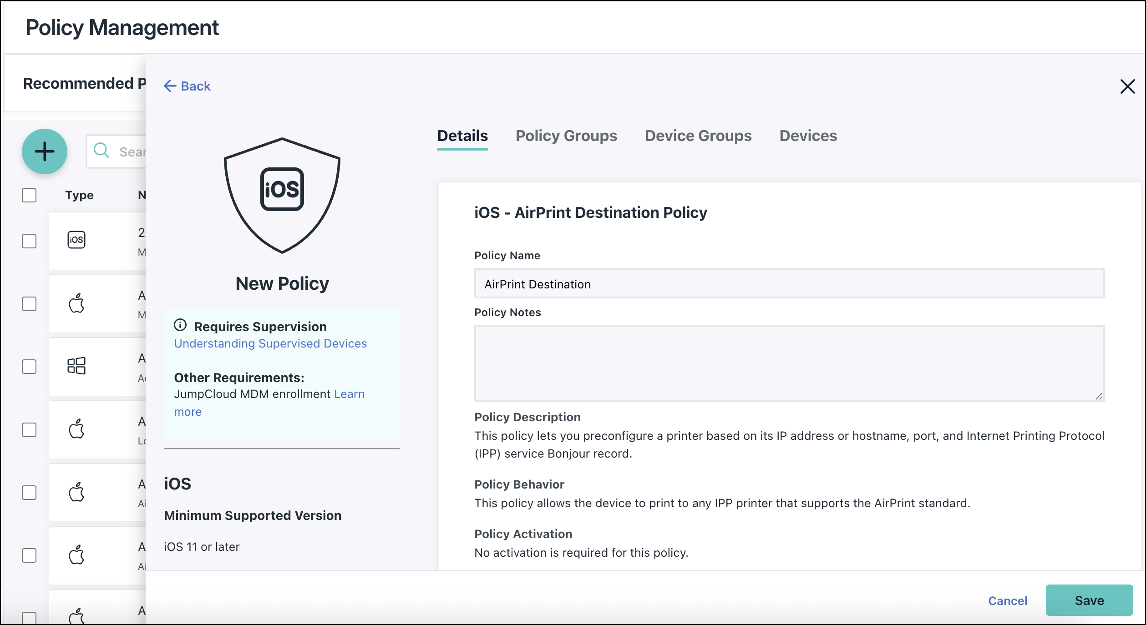Open the Device Groups tab
This screenshot has height=625, width=1146.
(697, 136)
